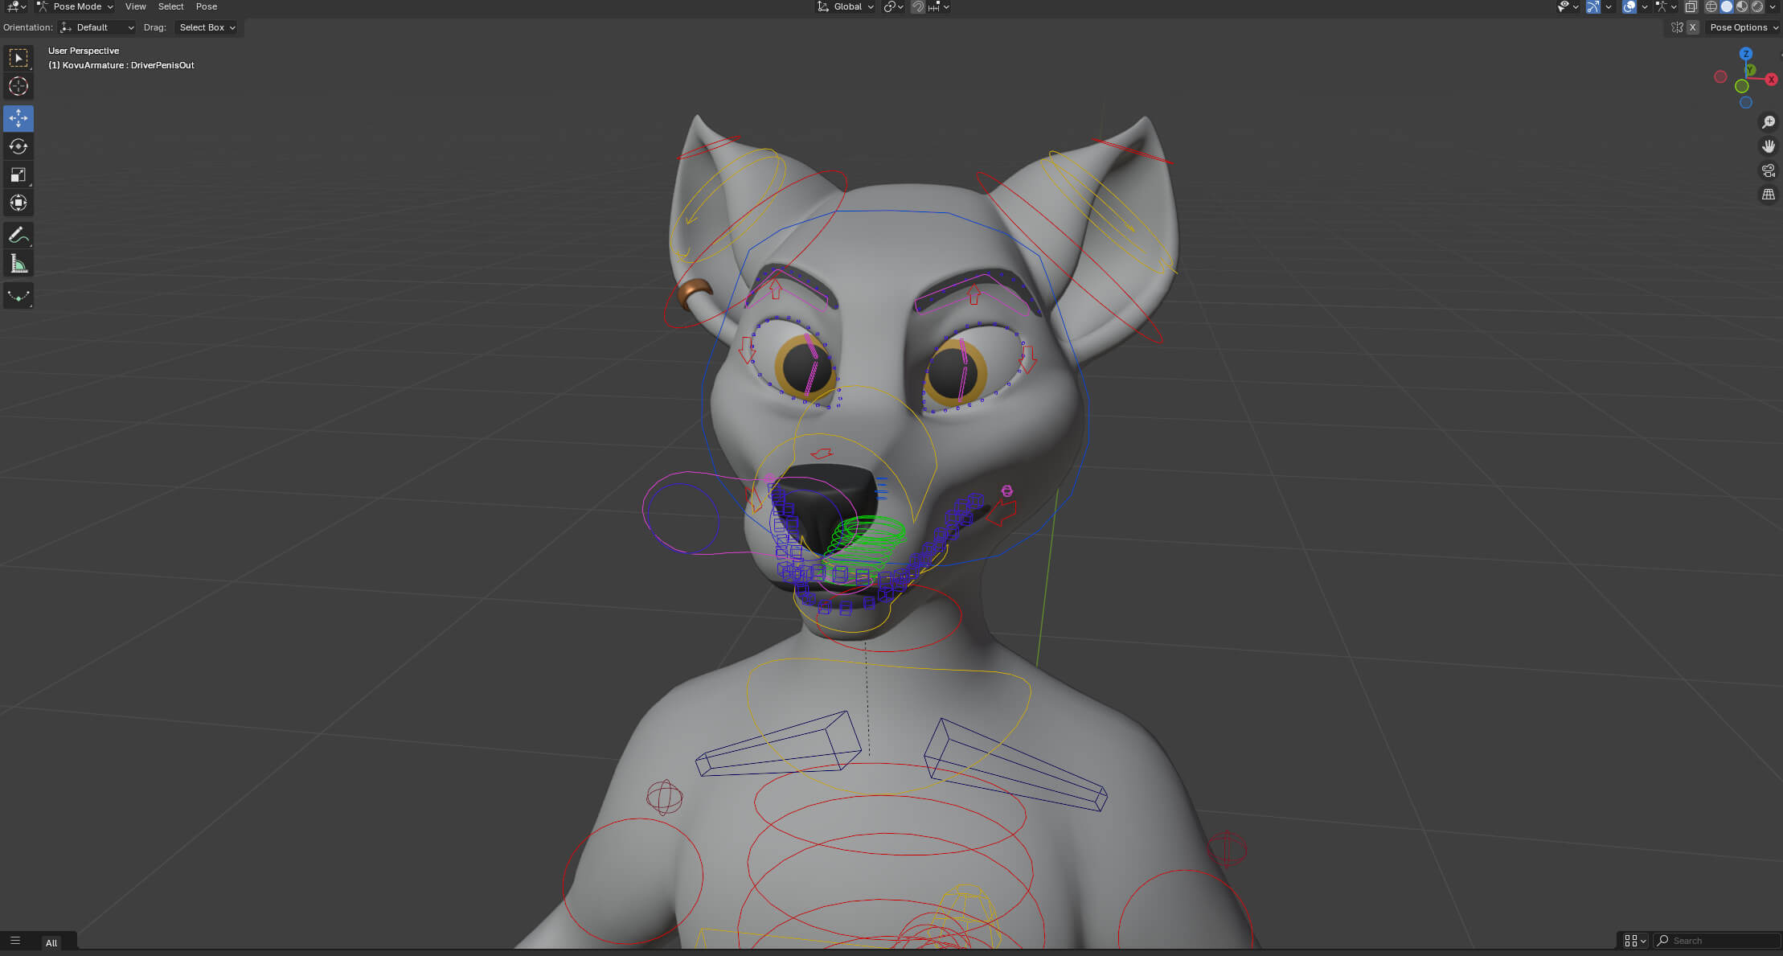Select the Transform tool
The image size is (1783, 956).
18,203
